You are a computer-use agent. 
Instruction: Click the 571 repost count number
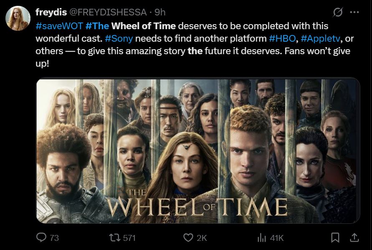pyautogui.click(x=129, y=238)
